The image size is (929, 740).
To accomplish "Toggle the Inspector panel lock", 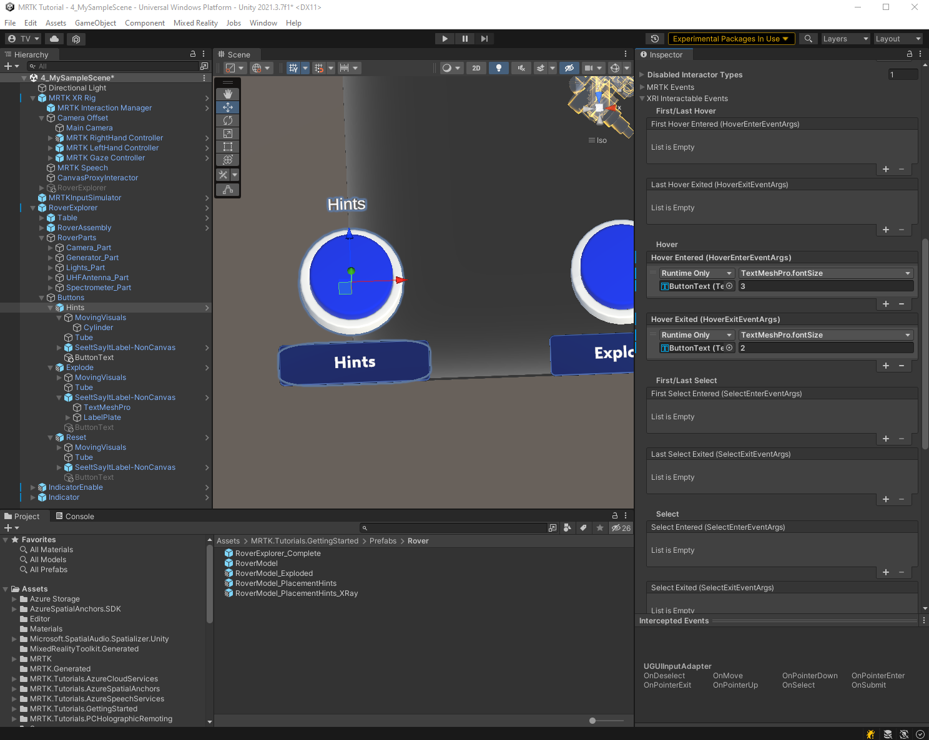I will click(x=910, y=54).
